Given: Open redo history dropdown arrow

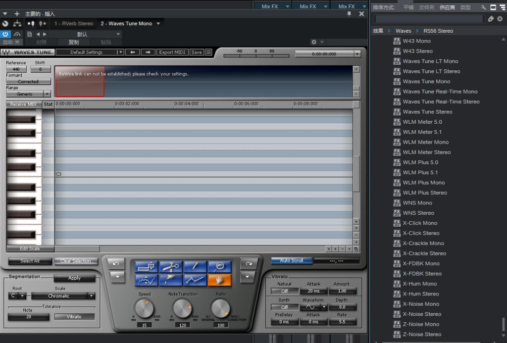Looking at the screenshot, I should pos(248,277).
